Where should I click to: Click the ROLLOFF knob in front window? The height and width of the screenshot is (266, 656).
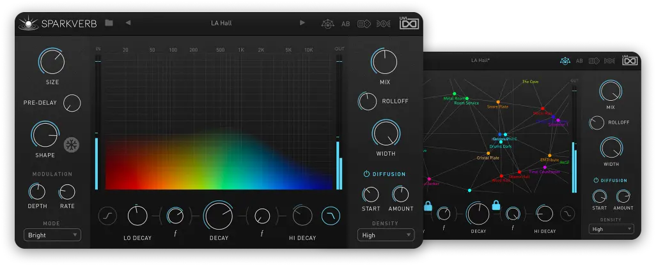pyautogui.click(x=368, y=101)
